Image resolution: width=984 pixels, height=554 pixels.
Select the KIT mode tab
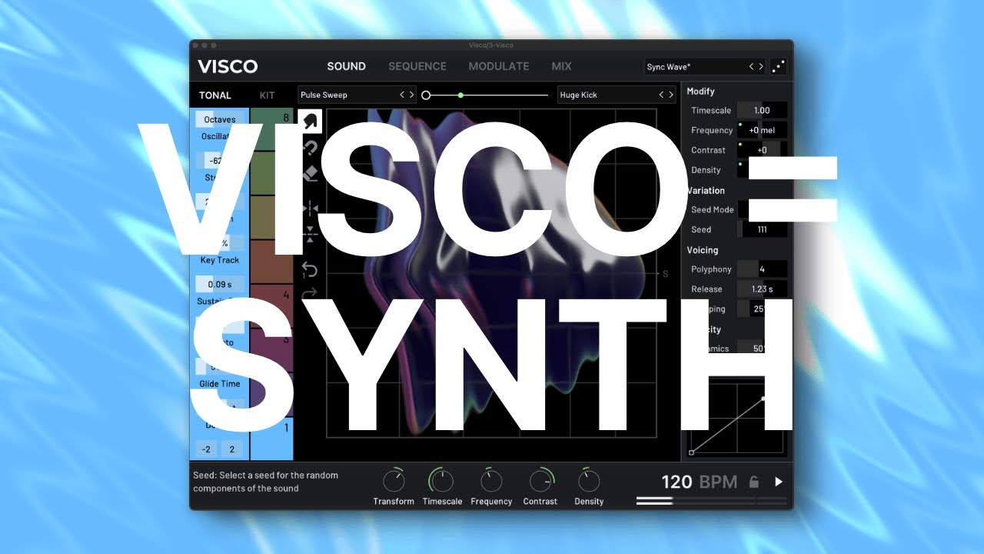267,95
